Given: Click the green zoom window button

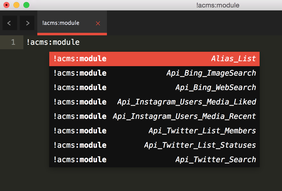Looking at the screenshot, I should click(x=26, y=5).
